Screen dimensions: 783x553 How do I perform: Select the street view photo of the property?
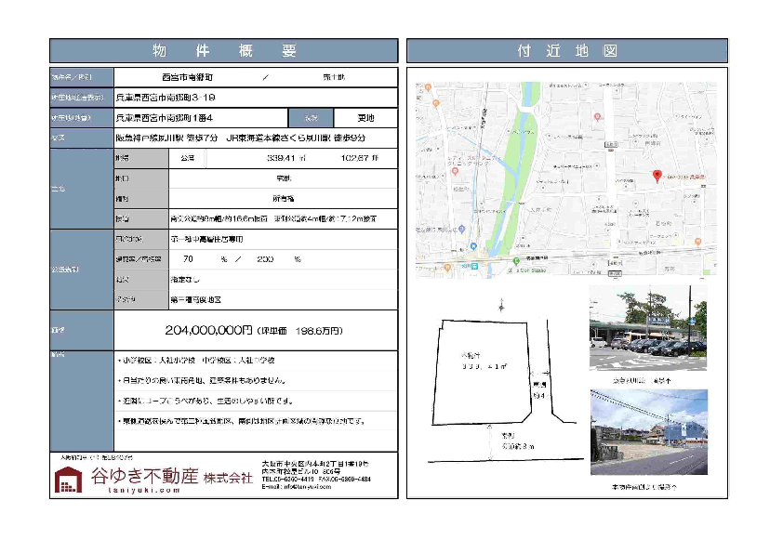(x=648, y=432)
